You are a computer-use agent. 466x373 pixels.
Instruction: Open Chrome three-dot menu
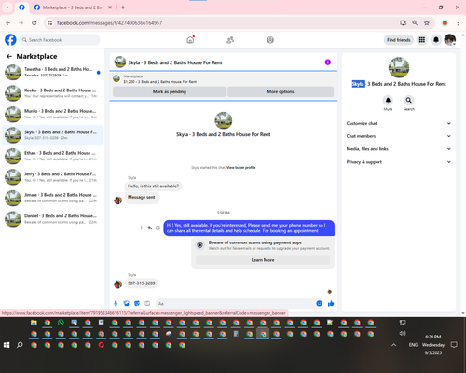(458, 23)
